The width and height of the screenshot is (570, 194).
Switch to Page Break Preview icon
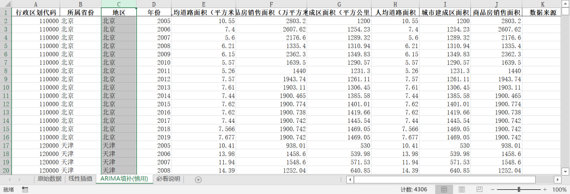479,190
